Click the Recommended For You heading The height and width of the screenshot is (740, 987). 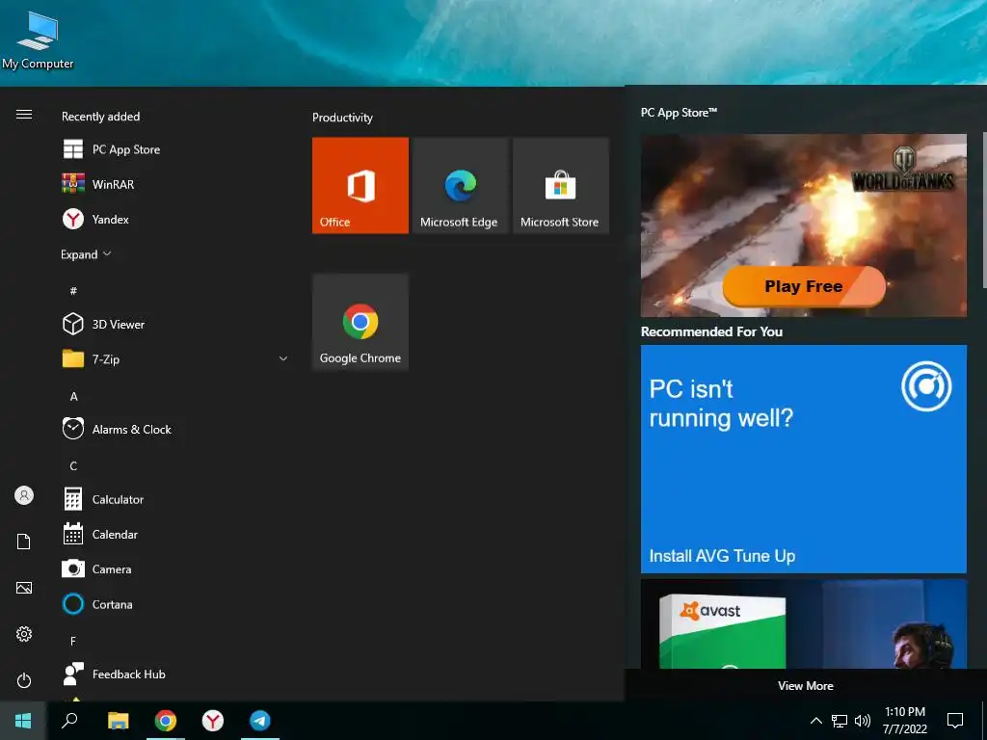pos(711,331)
